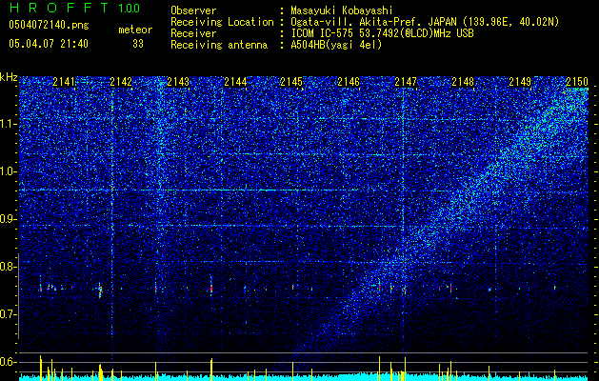Click the 0.9 frequency axis label
Image resolution: width=599 pixels, height=381 pixels.
[x=9, y=219]
